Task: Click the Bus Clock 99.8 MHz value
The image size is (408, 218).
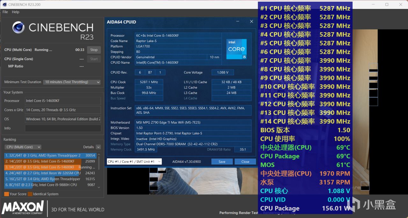Action: click(x=149, y=93)
